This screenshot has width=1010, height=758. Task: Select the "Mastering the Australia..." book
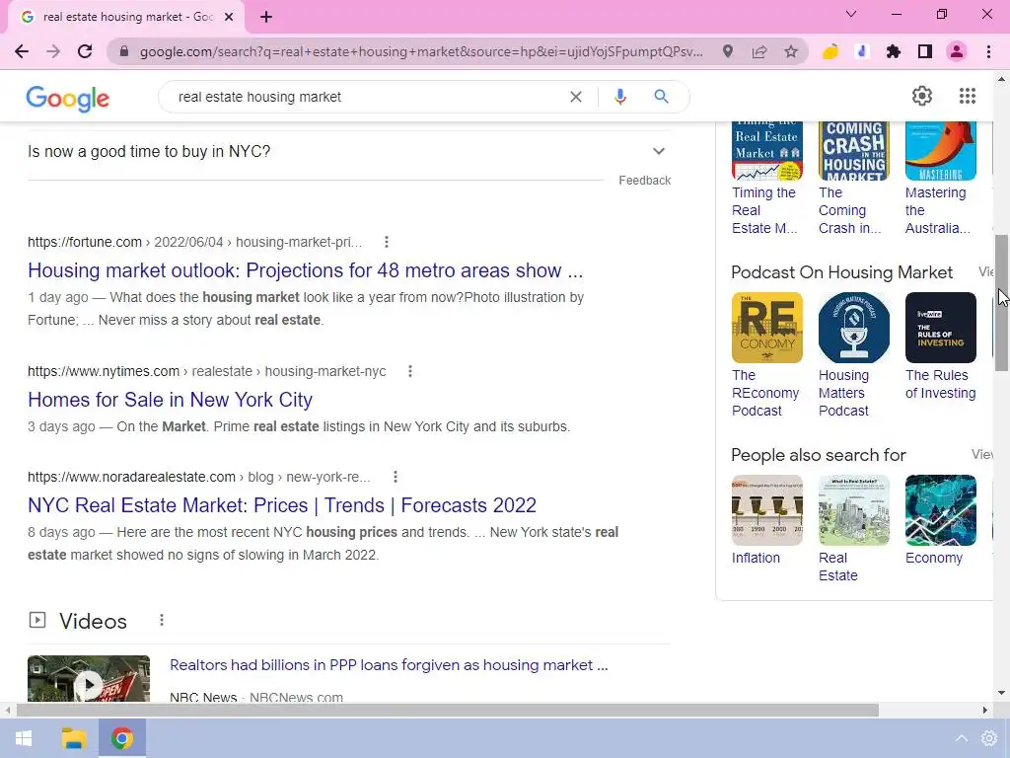point(940,178)
